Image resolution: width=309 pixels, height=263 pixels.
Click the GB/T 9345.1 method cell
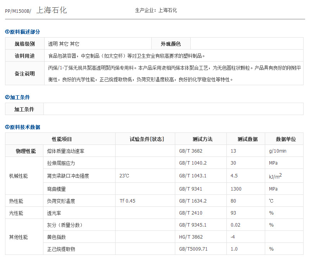coord(201,225)
